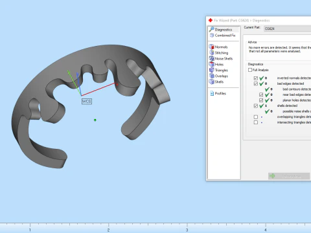Toggle the shells detected checkbox
This screenshot has height=233, width=311.
[x=256, y=105]
